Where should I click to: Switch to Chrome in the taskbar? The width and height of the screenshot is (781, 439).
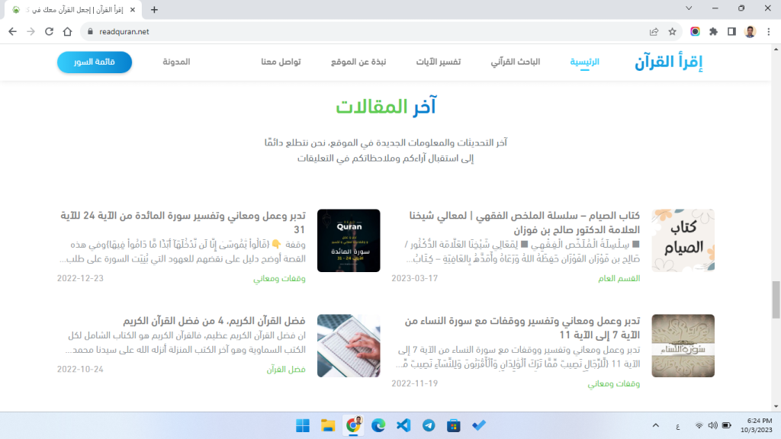[353, 425]
